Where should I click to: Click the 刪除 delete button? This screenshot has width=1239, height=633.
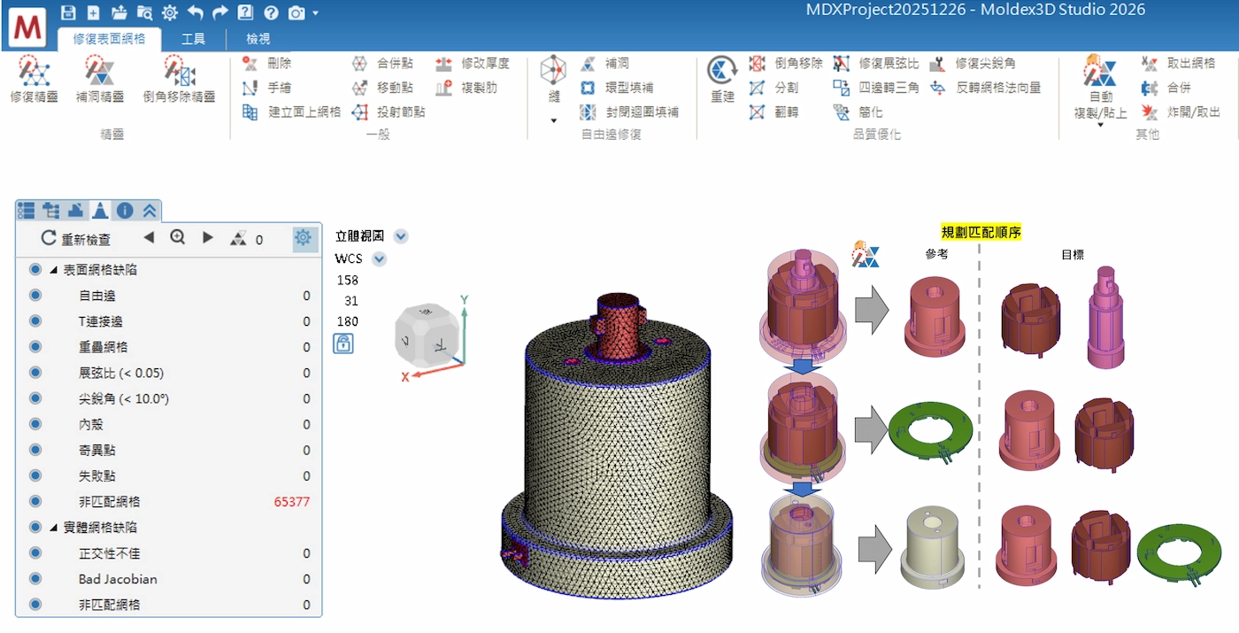tap(268, 64)
